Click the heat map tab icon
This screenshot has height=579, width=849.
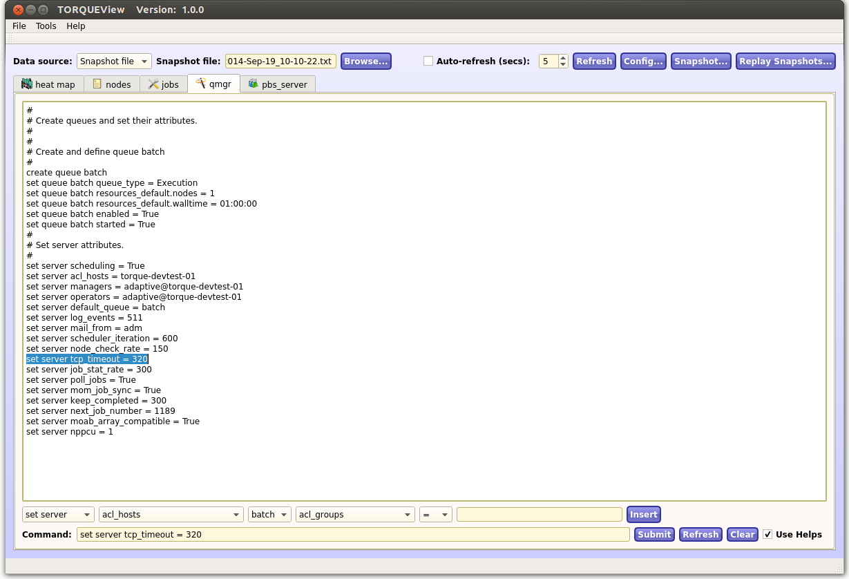(x=27, y=84)
